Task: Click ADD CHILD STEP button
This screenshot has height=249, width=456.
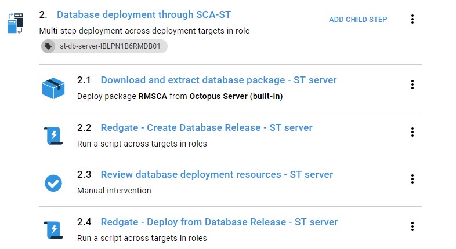Action: pos(358,20)
